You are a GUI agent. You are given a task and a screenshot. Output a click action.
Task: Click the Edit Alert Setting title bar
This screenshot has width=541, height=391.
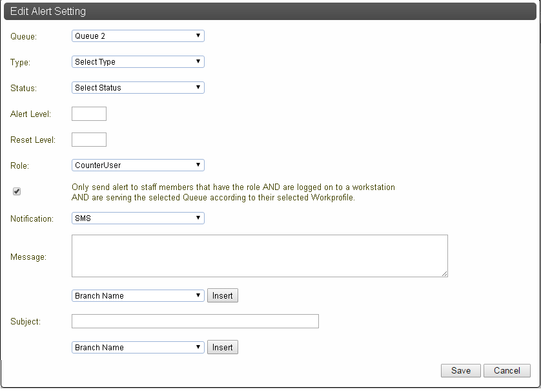pyautogui.click(x=270, y=12)
